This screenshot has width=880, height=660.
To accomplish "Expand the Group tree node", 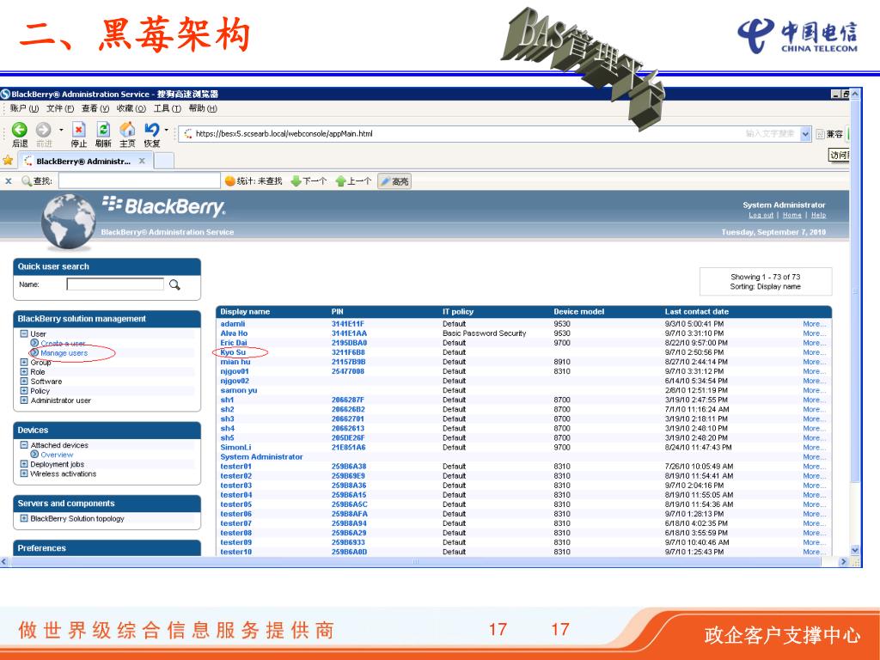I will (x=24, y=363).
